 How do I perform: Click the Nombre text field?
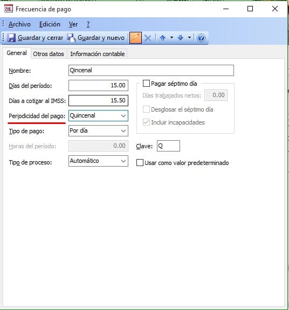point(151,70)
